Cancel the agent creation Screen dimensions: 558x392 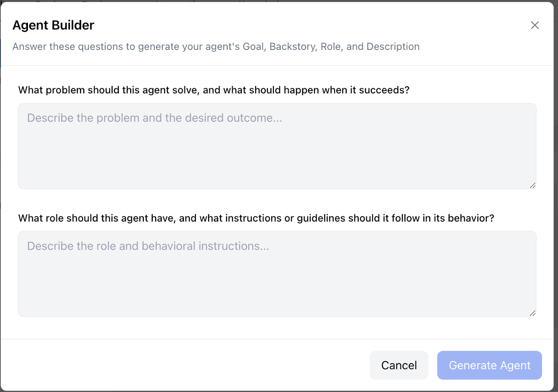pyautogui.click(x=399, y=365)
